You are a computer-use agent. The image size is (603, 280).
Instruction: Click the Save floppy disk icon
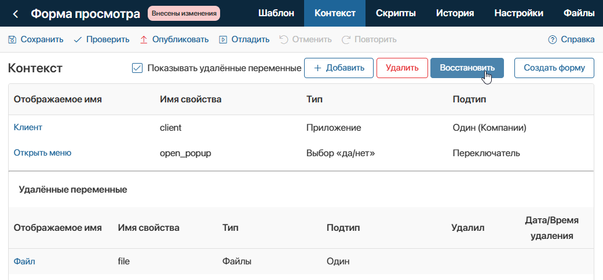click(12, 39)
